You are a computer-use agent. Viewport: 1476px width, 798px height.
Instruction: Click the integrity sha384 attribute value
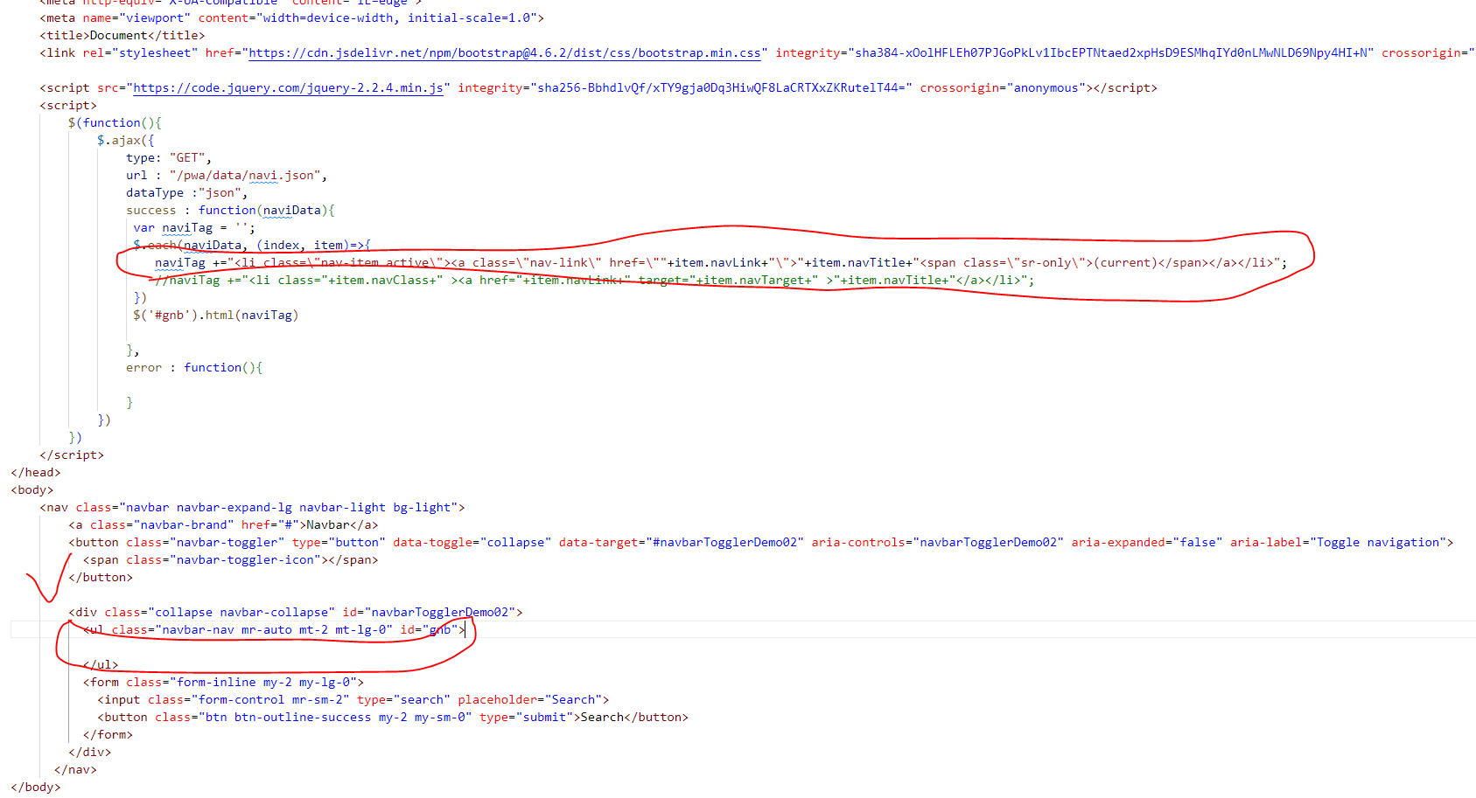tap(1111, 53)
